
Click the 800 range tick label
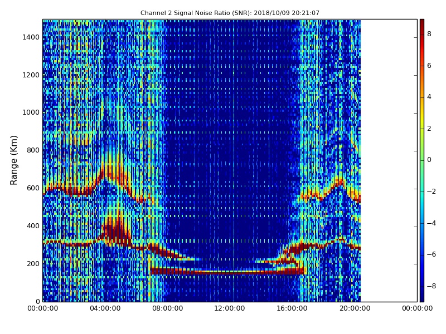(x=33, y=150)
